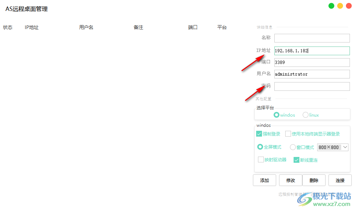The height and width of the screenshot is (210, 355).
Task: Select the windos platform radio button
Action: pyautogui.click(x=276, y=115)
